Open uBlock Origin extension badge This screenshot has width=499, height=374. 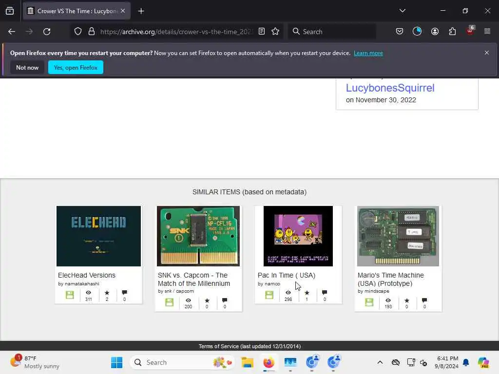tap(470, 31)
